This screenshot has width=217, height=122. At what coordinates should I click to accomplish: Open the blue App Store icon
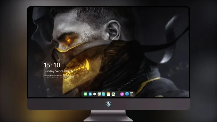click(x=127, y=94)
